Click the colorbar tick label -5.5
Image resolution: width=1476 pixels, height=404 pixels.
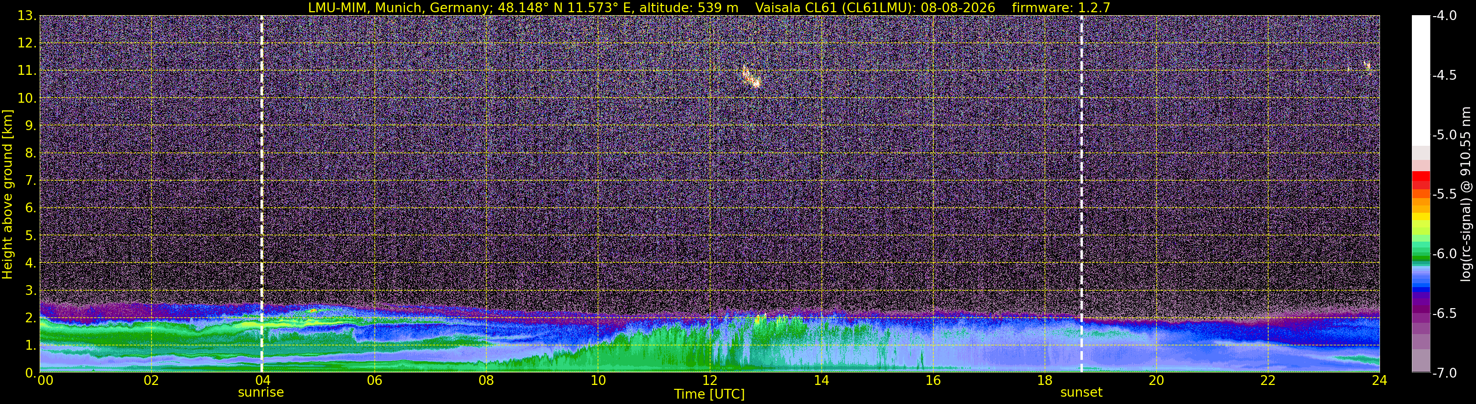coord(1445,194)
